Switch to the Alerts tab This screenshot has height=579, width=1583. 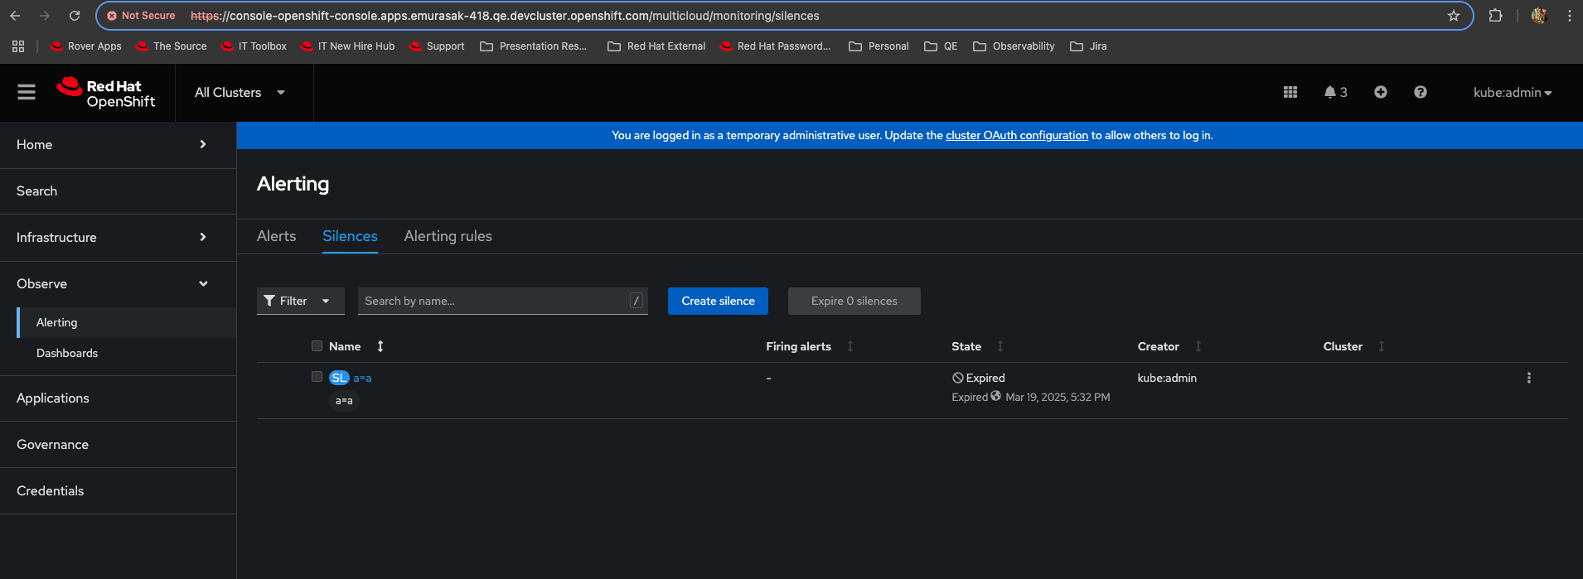pos(276,236)
